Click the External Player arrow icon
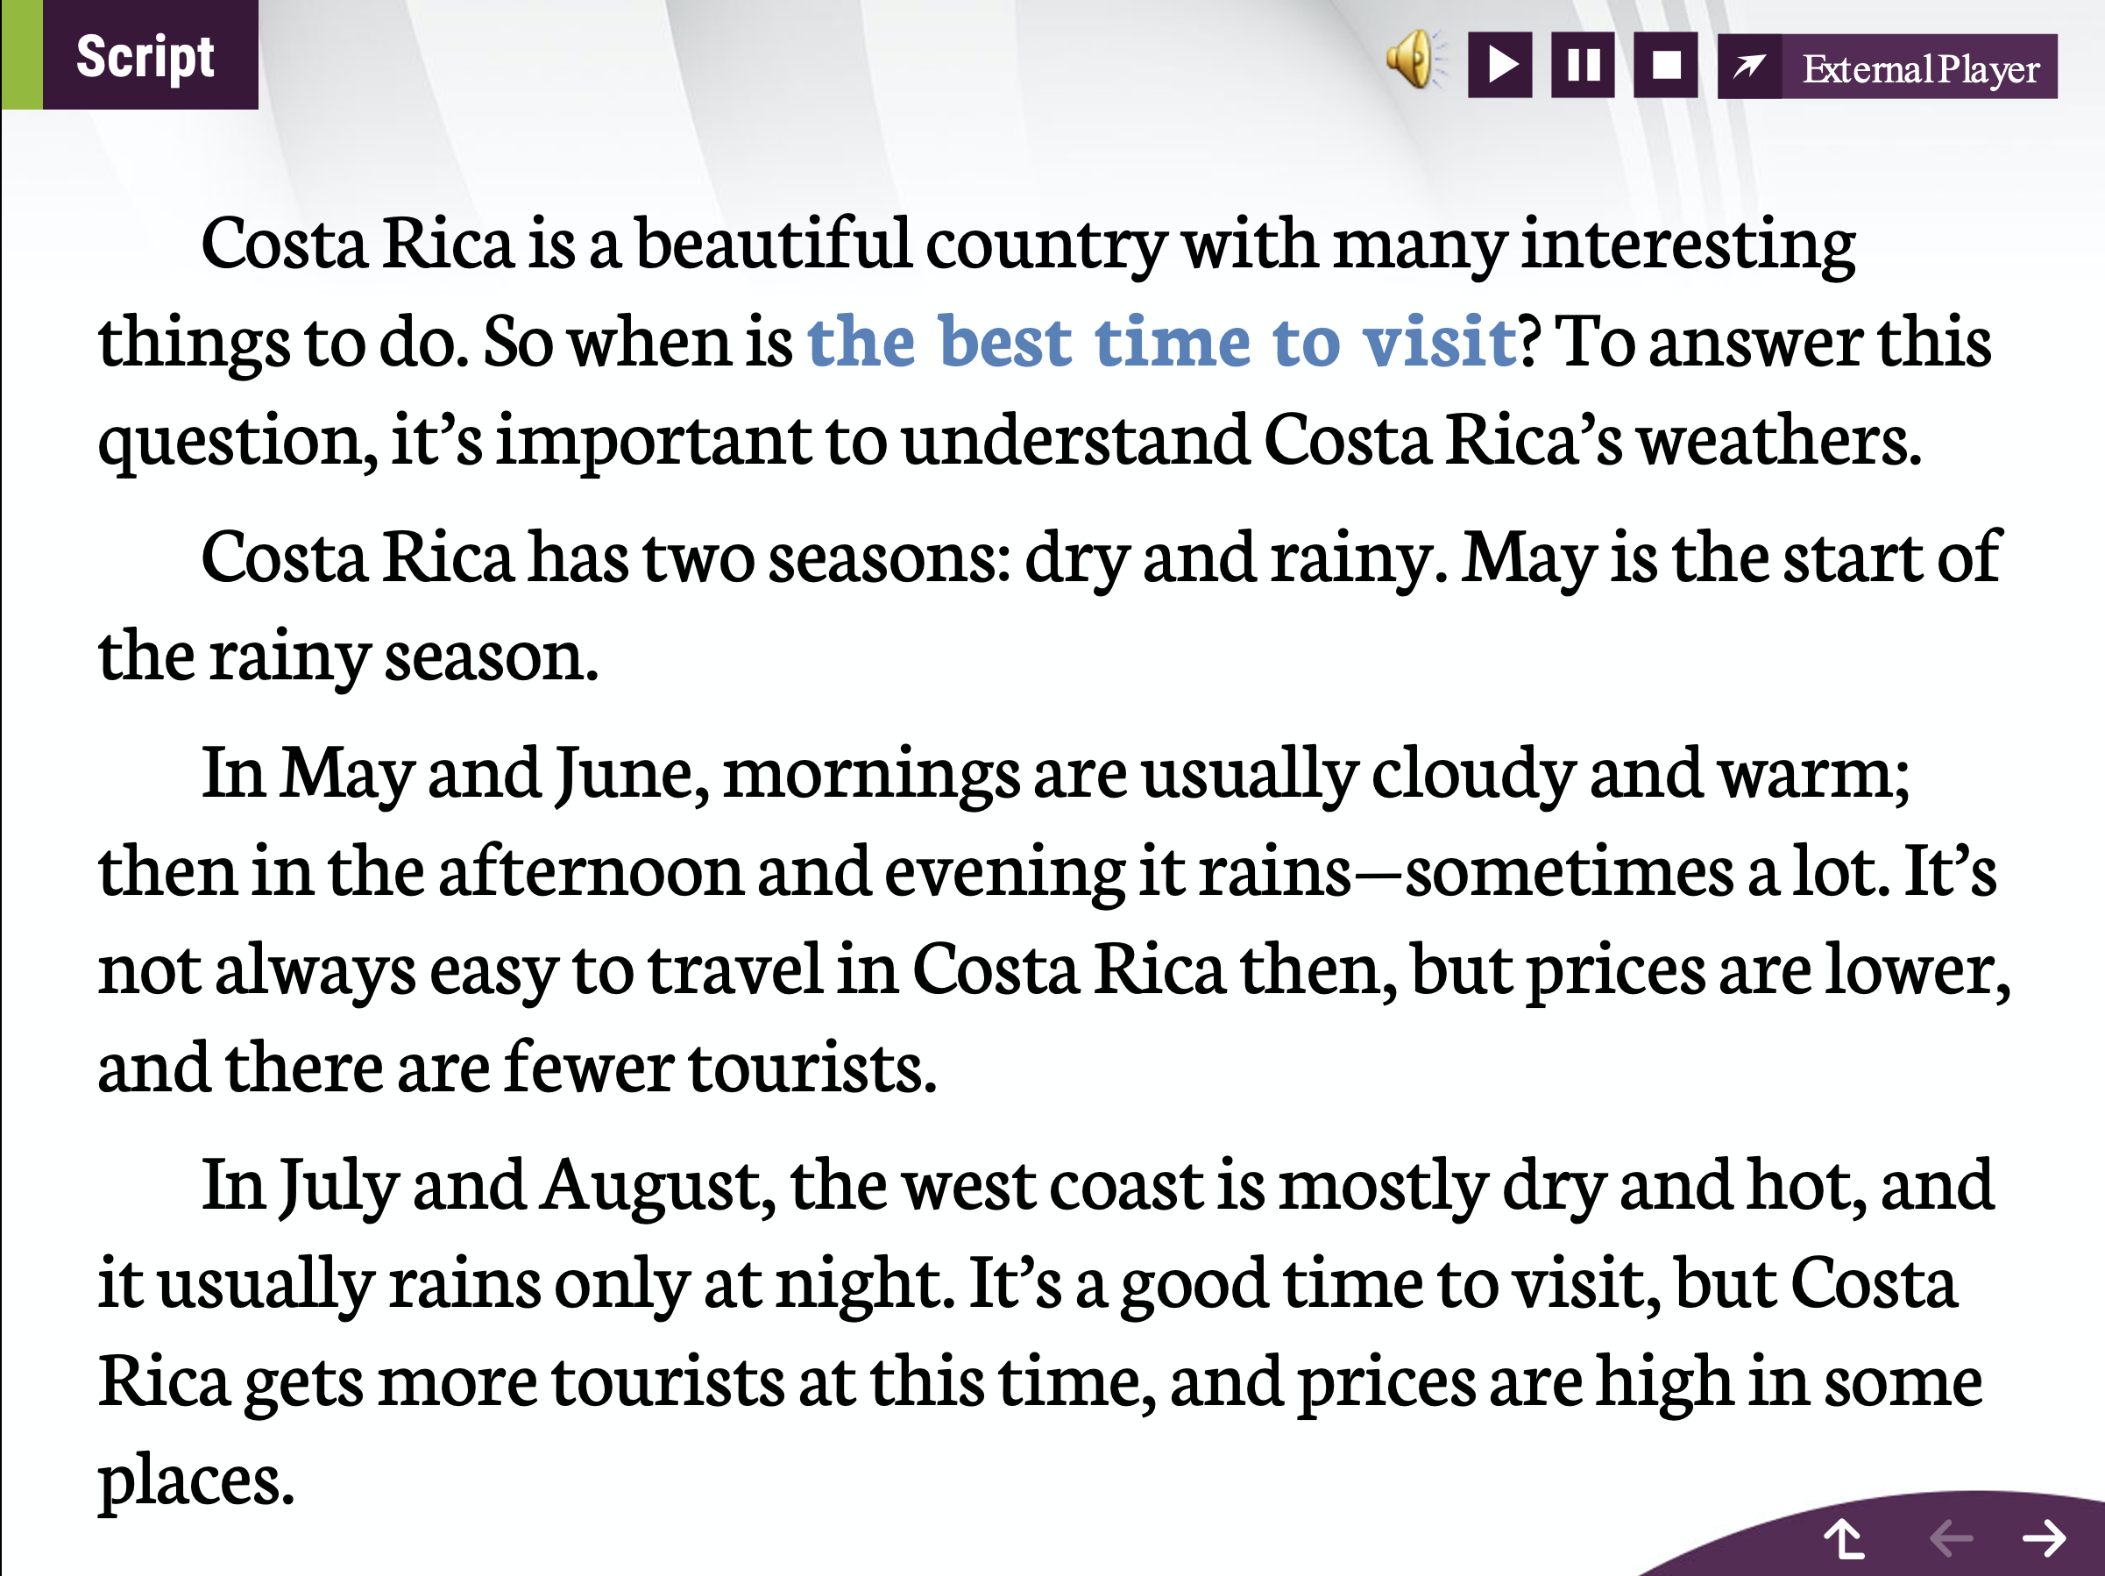The width and height of the screenshot is (2105, 1576). pos(1749,67)
